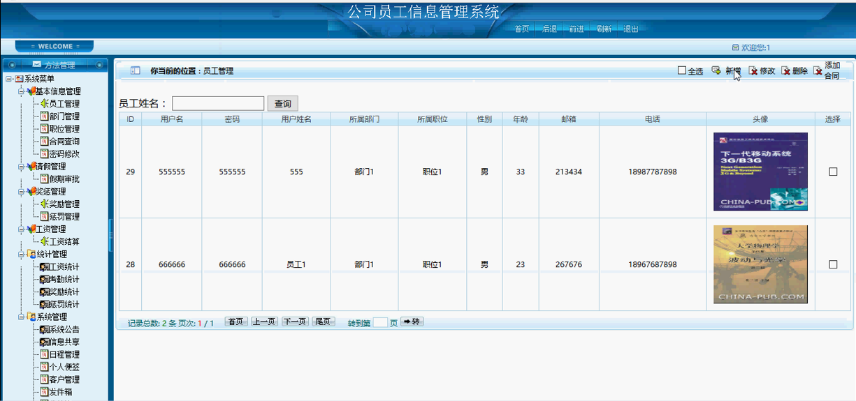
Task: Open 系统公告 under 系统管理
Action: tap(64, 330)
